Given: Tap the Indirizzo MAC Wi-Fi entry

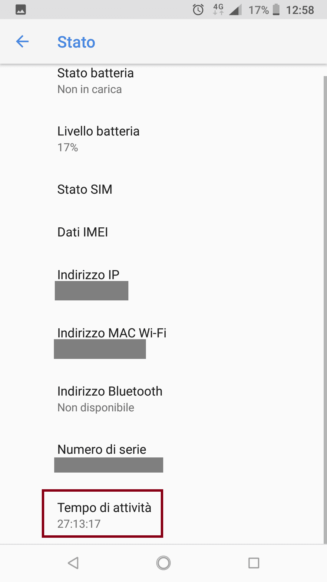Looking at the screenshot, I should (x=112, y=342).
